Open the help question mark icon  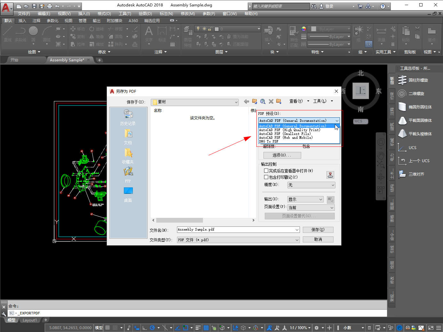383,6
